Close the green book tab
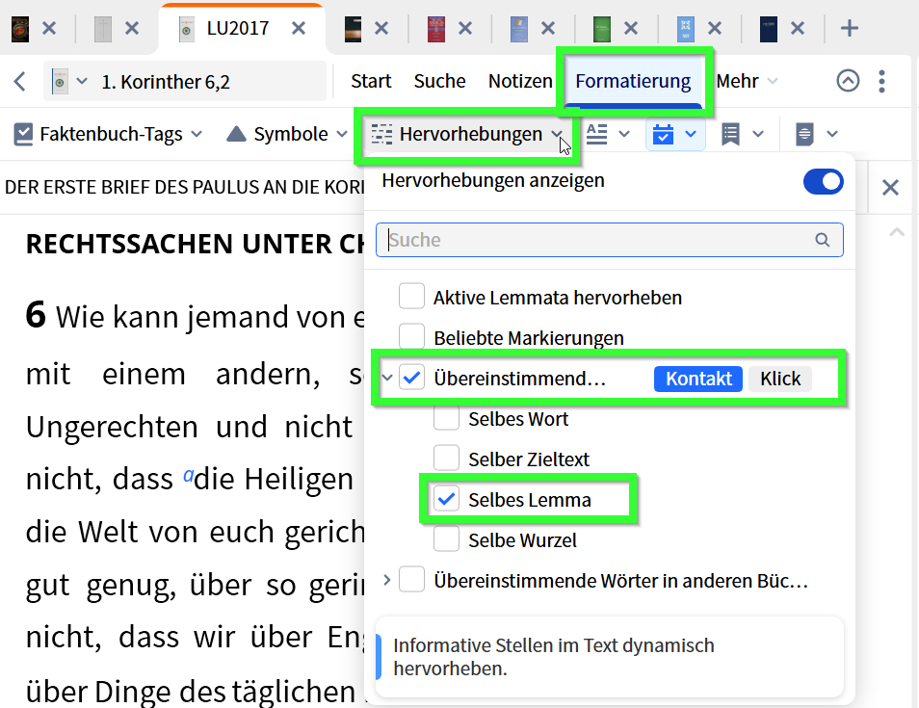The width and height of the screenshot is (919, 708). coord(631,28)
